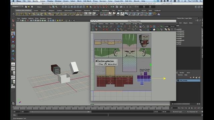Click the 'CP' shelf icon

97,14
